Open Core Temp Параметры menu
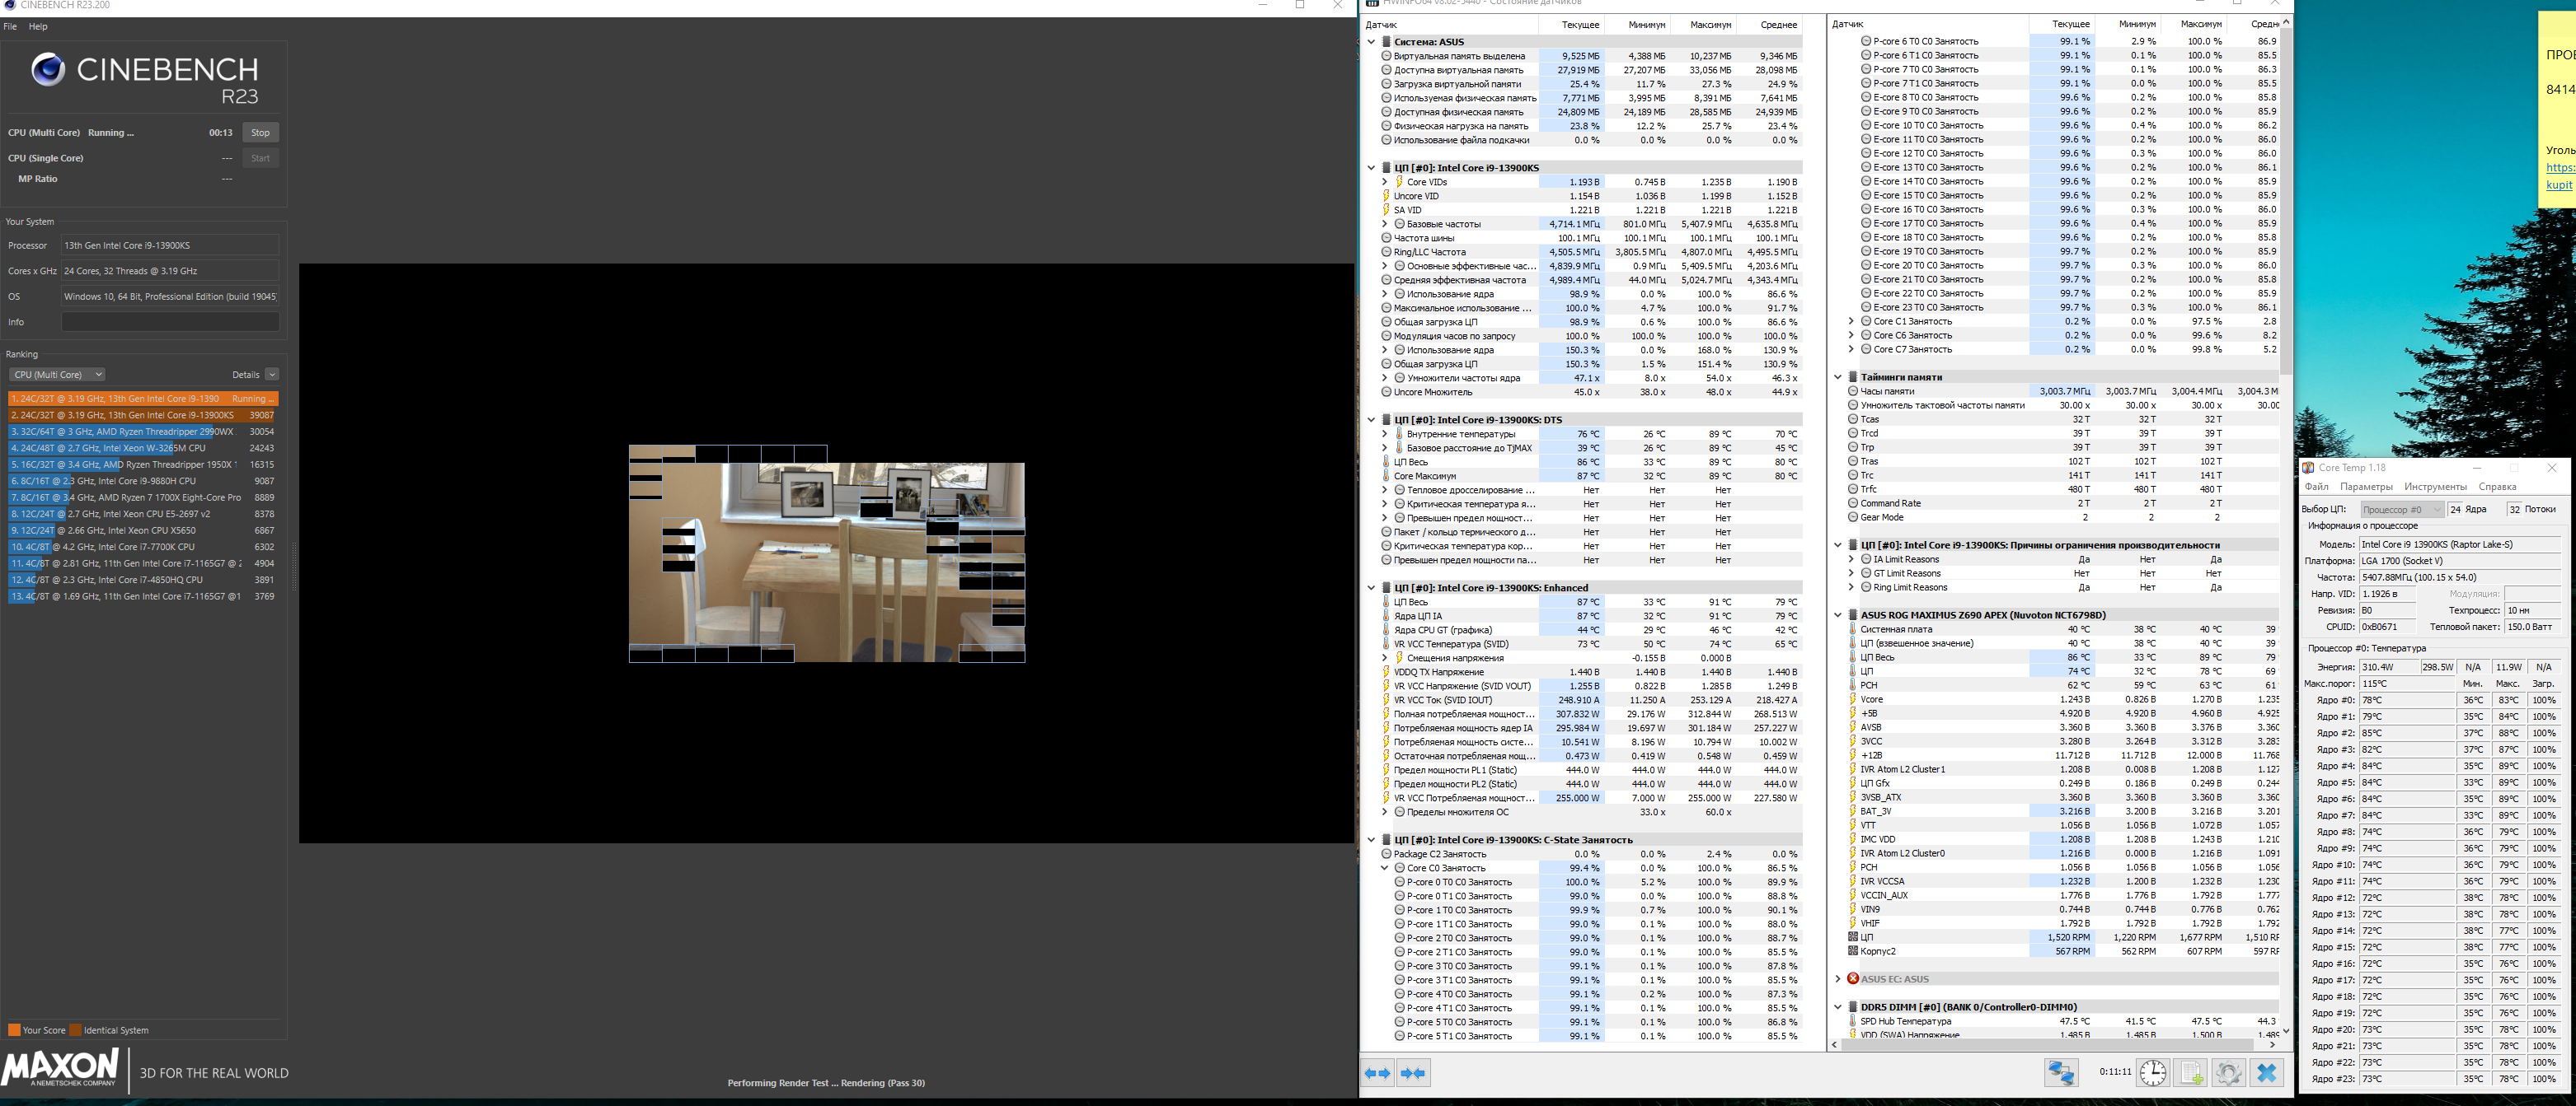Screen dimensions: 2576x1106 (2365, 487)
